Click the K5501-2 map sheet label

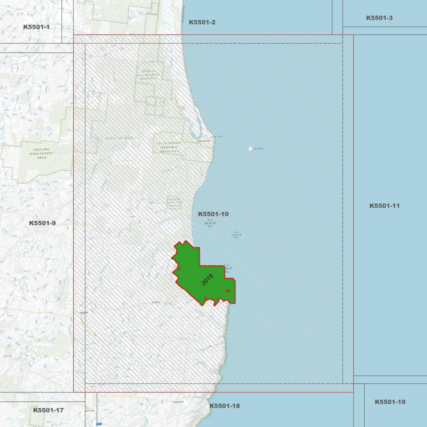(202, 22)
